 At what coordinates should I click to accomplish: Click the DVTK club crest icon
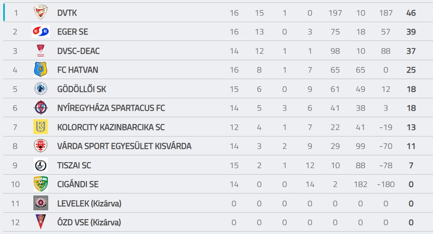pos(41,12)
